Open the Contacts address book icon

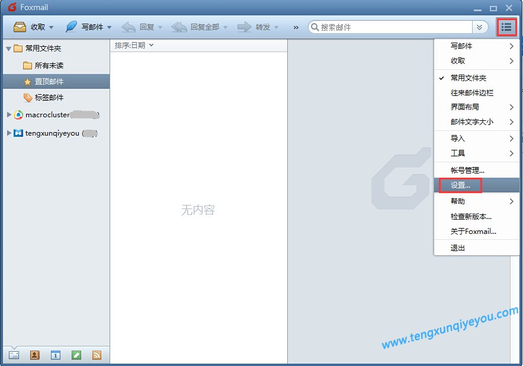(35, 355)
